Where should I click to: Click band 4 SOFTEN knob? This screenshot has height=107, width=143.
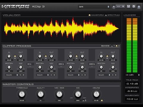coord(101,67)
